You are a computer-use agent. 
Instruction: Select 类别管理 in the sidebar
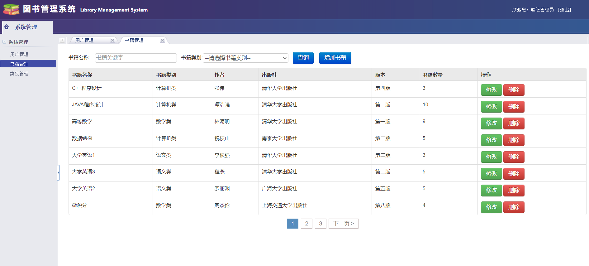[19, 74]
